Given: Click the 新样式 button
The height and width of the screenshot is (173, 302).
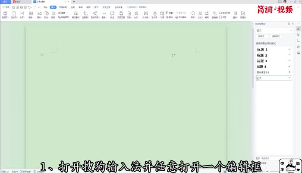Looking at the screenshot, I should click(261, 36).
